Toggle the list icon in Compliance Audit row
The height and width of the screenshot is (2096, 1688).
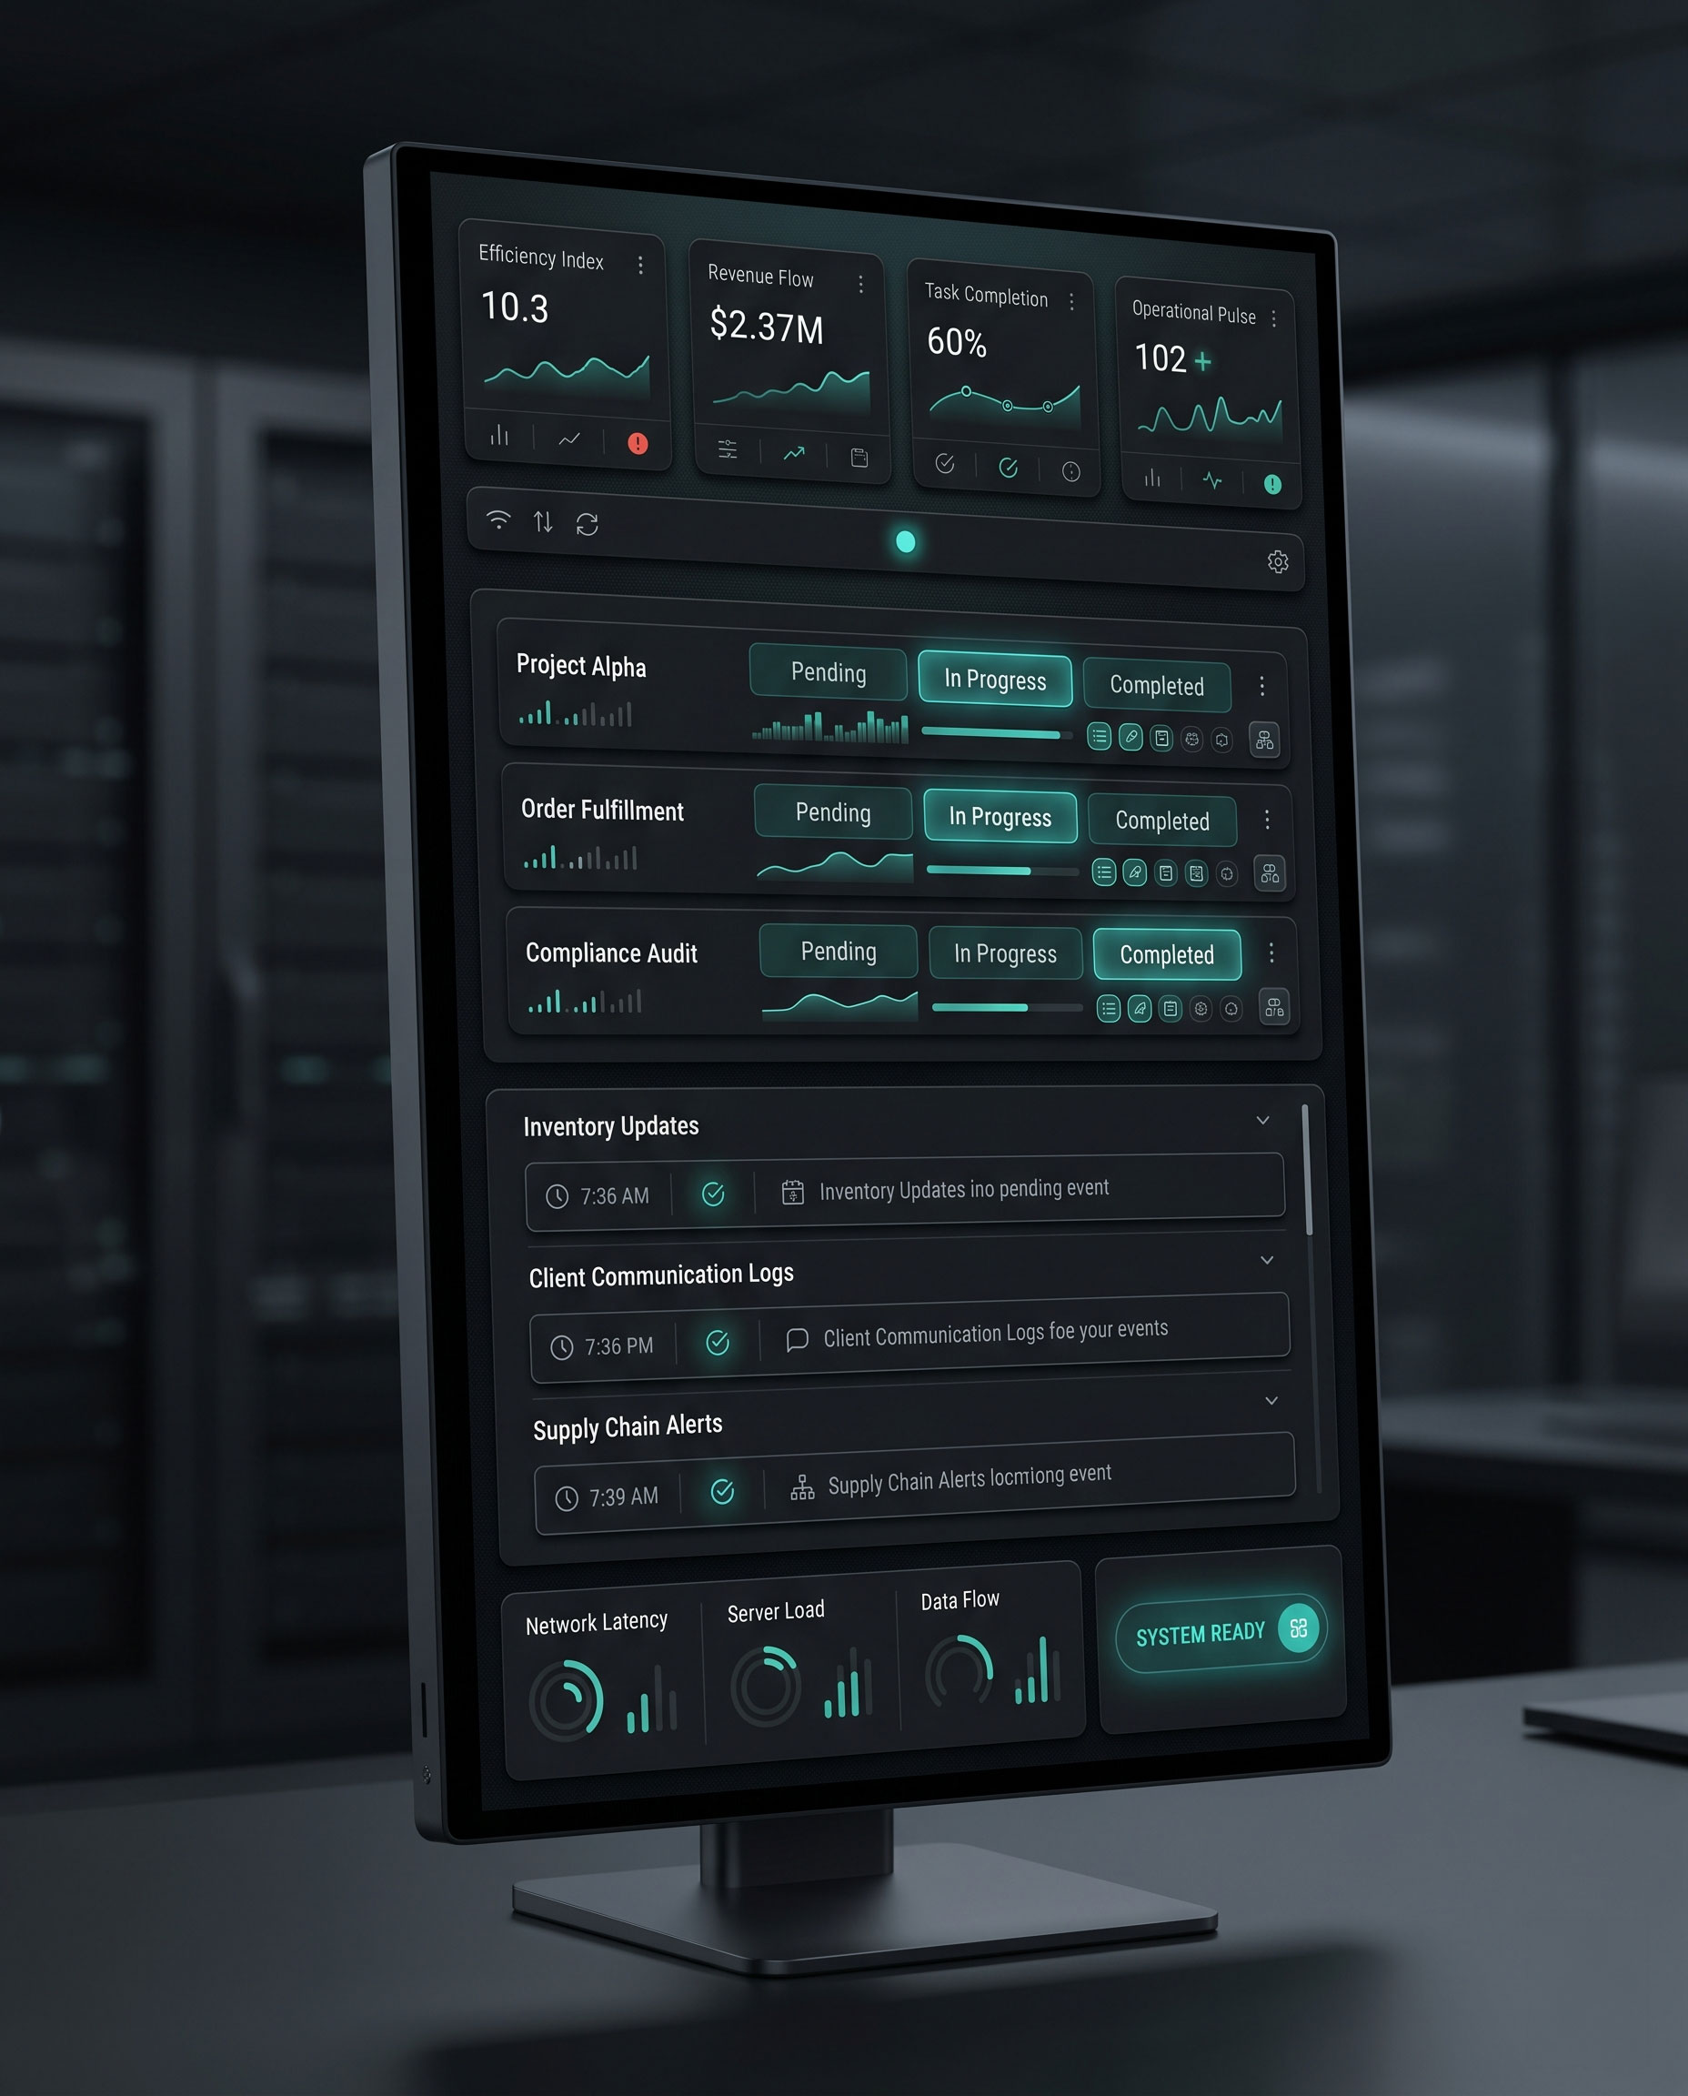[1109, 1009]
